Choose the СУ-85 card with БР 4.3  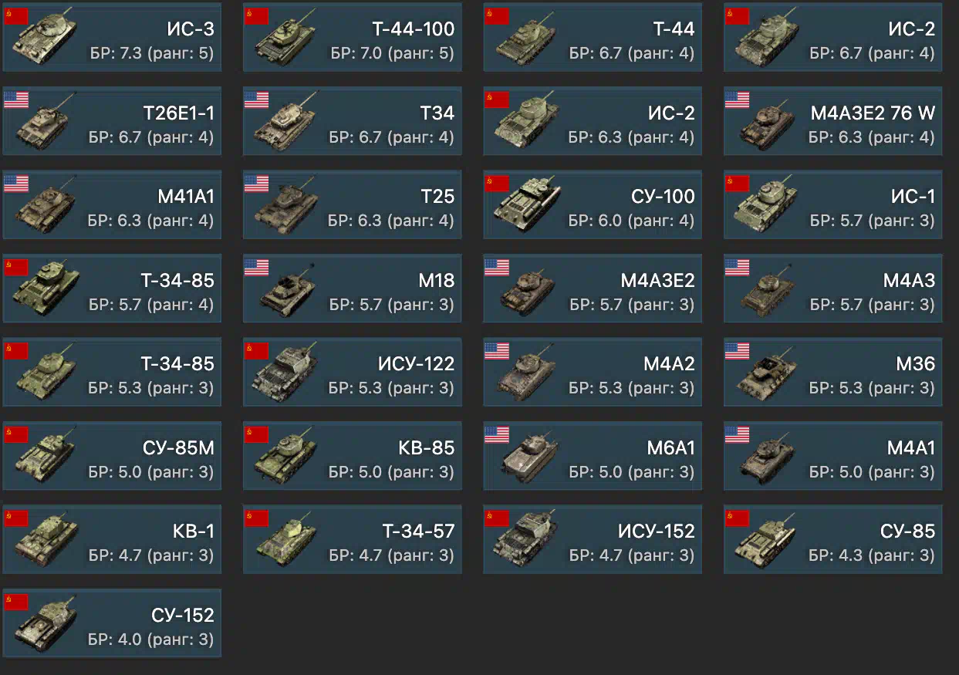point(833,539)
